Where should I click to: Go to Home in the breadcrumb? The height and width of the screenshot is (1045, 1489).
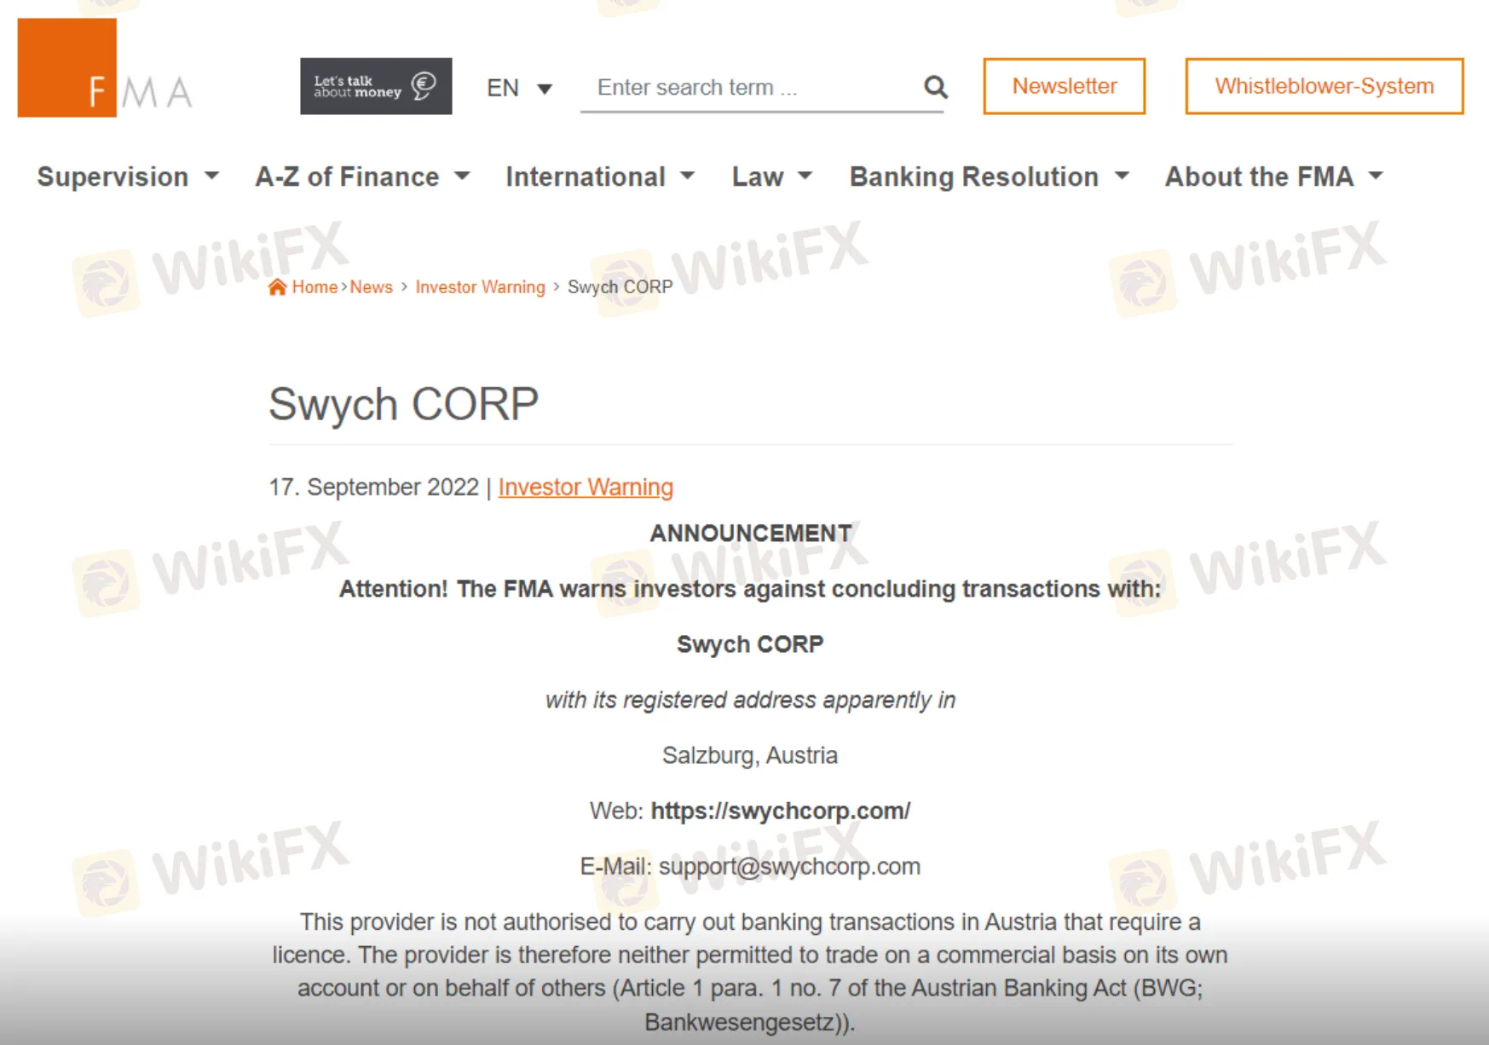point(315,287)
